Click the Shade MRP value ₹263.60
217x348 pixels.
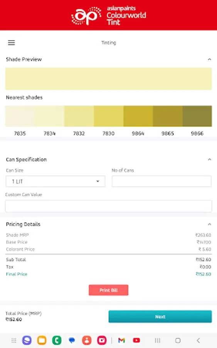click(x=203, y=235)
